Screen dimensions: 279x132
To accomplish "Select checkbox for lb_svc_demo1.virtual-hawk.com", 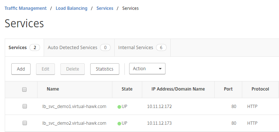I will (x=25, y=107).
